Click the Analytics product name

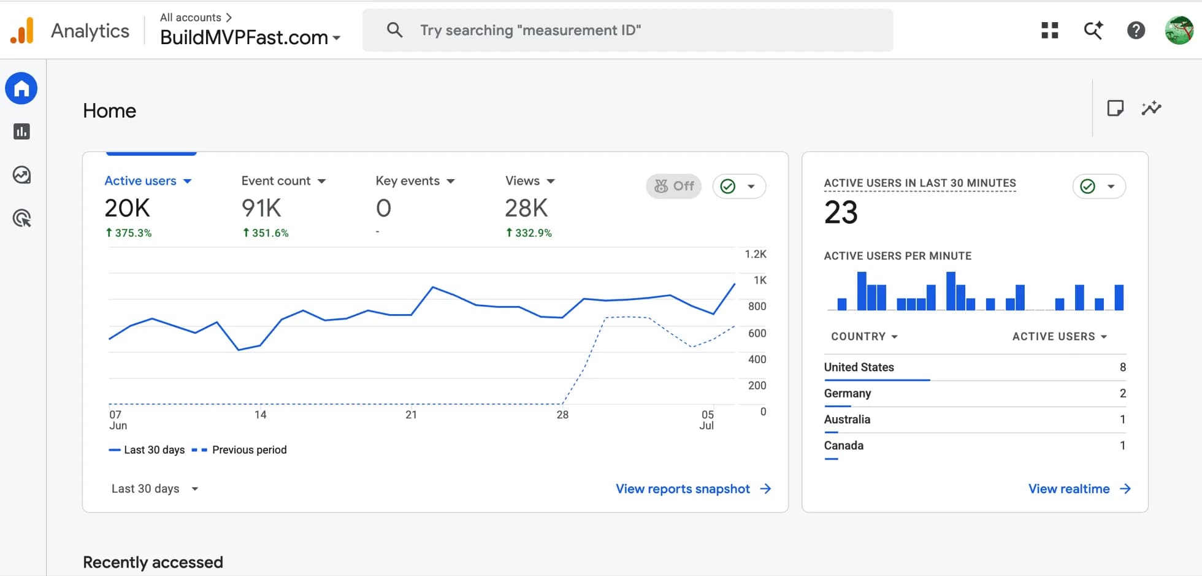[x=90, y=31]
